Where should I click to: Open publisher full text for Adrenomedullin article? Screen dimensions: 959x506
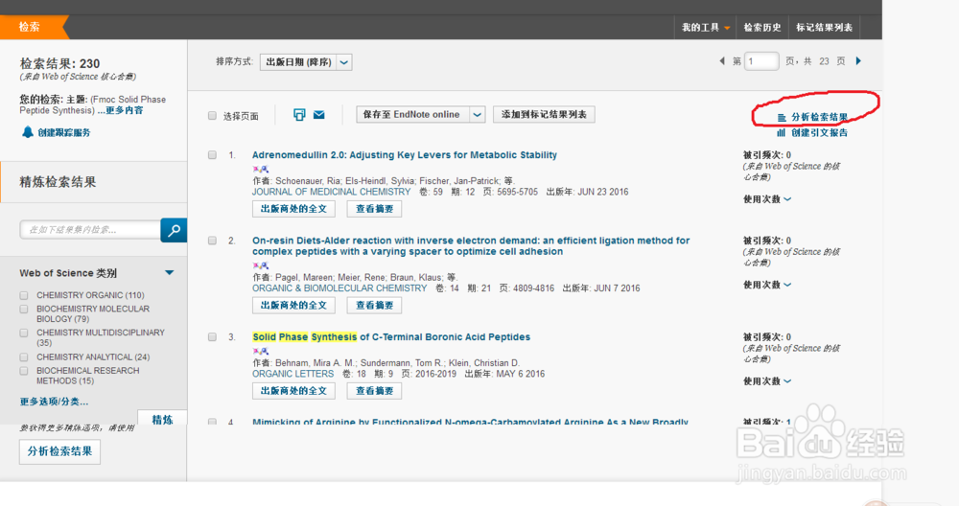[x=293, y=209]
